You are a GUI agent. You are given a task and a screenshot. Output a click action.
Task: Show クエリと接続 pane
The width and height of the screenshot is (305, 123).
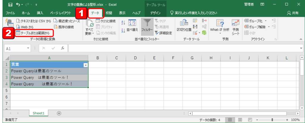(x=106, y=21)
